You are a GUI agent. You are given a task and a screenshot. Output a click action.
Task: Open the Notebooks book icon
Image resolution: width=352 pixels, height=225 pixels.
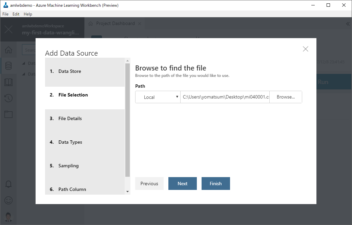(x=8, y=82)
